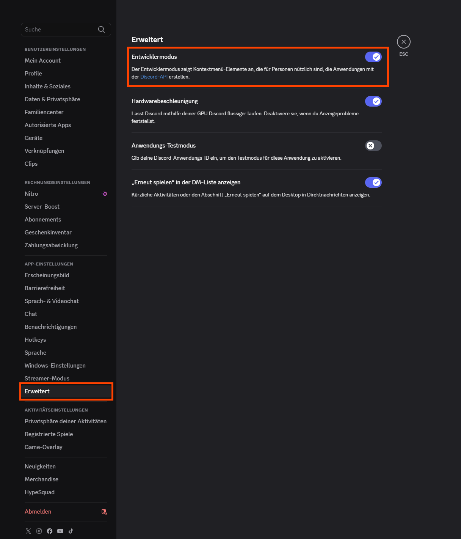Click the APP-EINSTELLUNGEN section header
The width and height of the screenshot is (461, 539).
pos(49,264)
